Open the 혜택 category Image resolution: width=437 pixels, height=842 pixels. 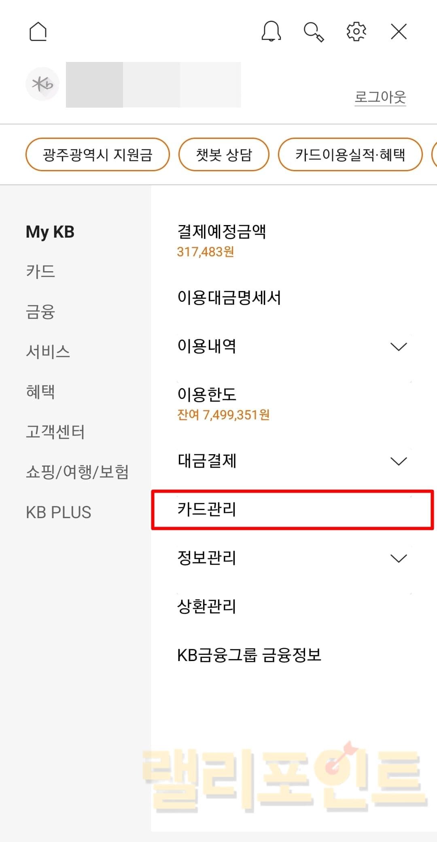40,391
